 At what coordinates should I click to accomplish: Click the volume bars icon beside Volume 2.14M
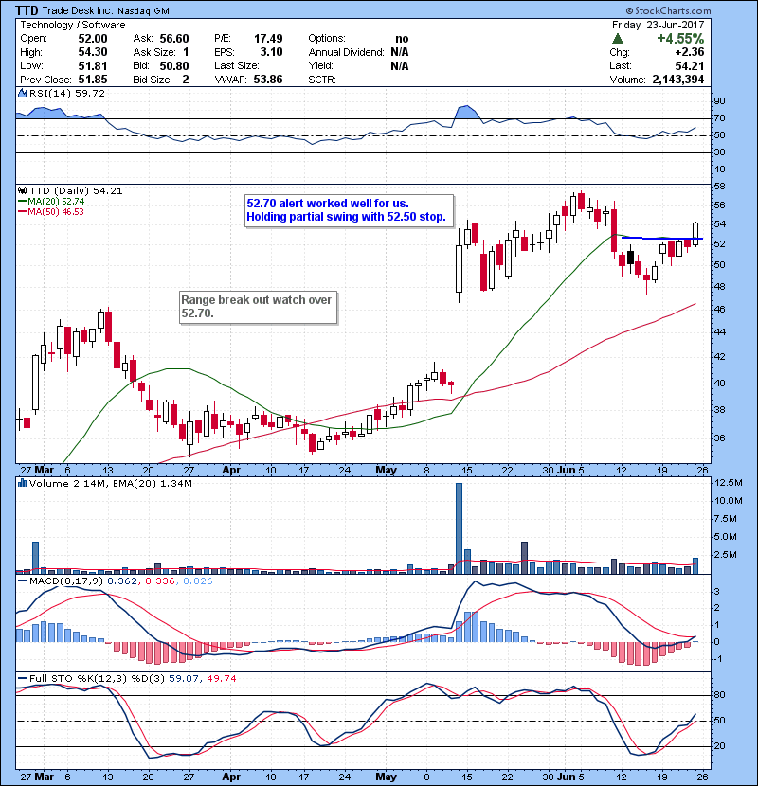22,484
